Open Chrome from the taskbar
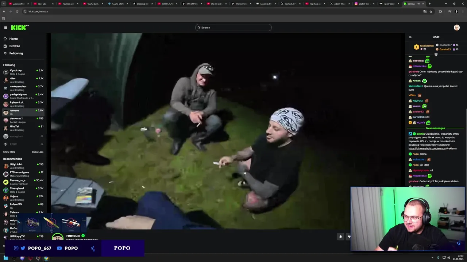The width and height of the screenshot is (467, 262). click(46, 258)
